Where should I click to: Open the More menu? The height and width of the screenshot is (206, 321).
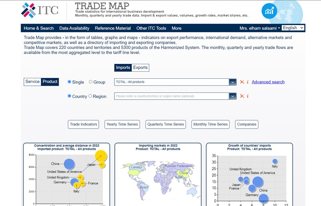(x=177, y=28)
